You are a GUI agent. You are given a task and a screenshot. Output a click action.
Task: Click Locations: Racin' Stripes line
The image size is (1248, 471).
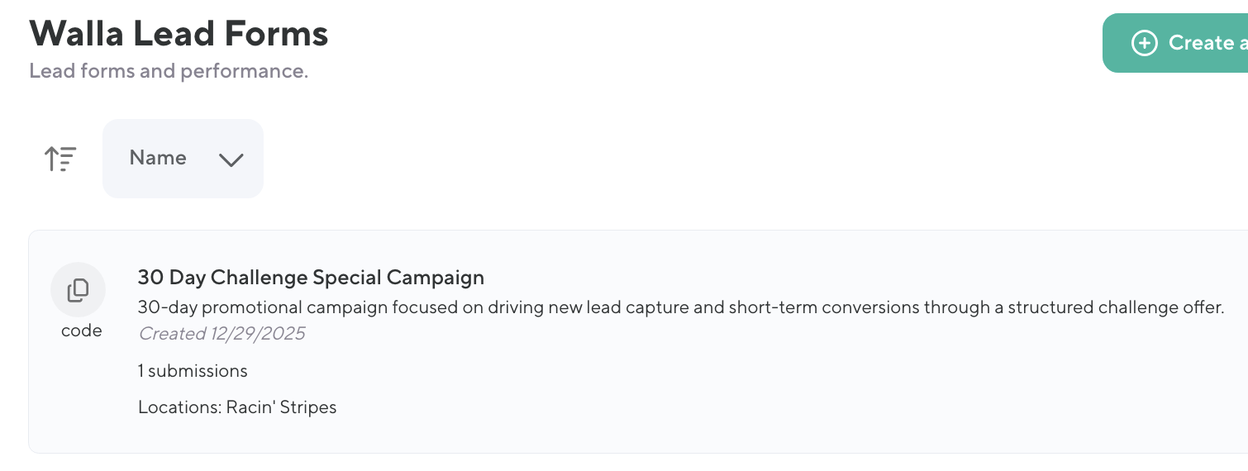tap(237, 407)
